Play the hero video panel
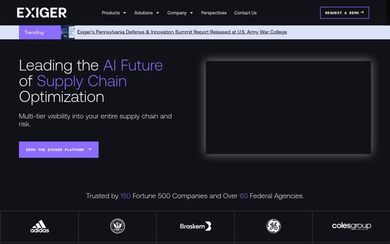This screenshot has height=244, width=390. point(289,107)
